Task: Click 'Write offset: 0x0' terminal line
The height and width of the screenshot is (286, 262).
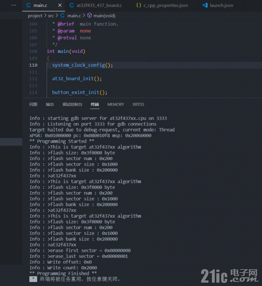Action: [x=60, y=262]
